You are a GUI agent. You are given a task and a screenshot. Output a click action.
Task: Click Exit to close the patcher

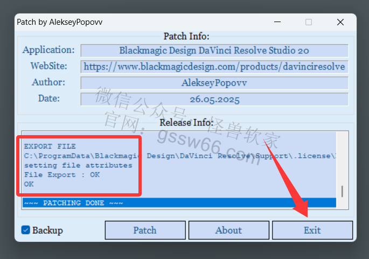point(312,230)
